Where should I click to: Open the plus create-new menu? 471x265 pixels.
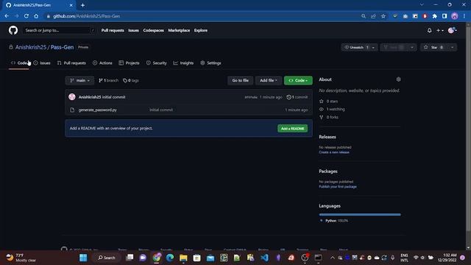pos(440,30)
